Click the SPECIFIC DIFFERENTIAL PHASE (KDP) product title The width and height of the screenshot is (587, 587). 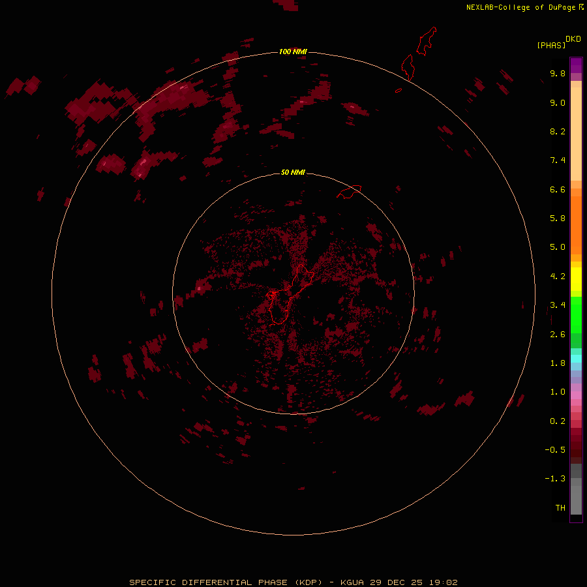click(x=226, y=582)
